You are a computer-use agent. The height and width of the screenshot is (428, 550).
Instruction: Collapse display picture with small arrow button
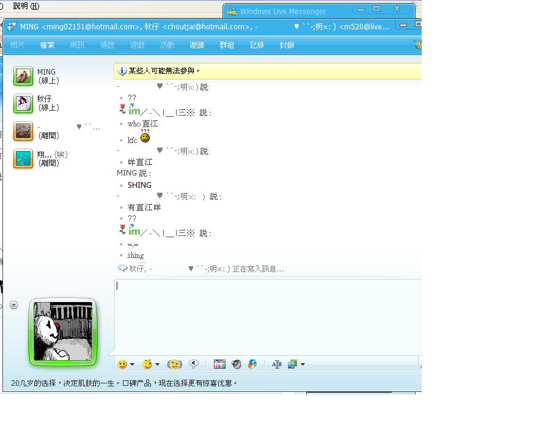pyautogui.click(x=13, y=305)
